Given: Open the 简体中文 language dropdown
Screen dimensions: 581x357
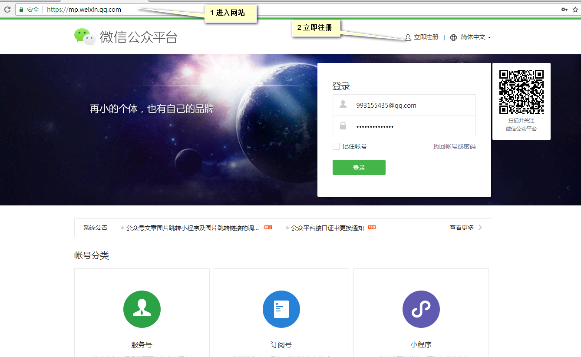Looking at the screenshot, I should [x=476, y=37].
